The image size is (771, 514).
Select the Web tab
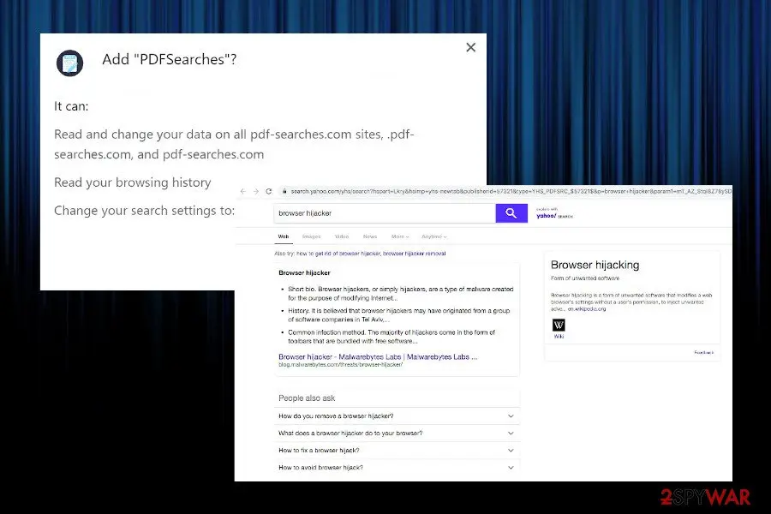tap(284, 236)
